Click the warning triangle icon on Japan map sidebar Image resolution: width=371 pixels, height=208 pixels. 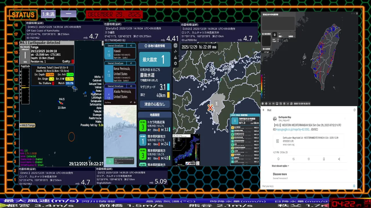175,57
